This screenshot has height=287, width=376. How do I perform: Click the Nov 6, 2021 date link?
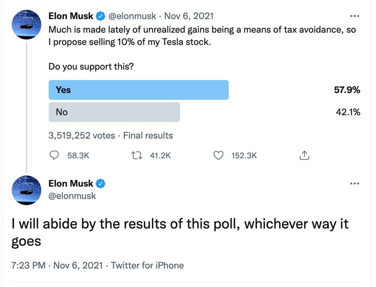pos(189,16)
